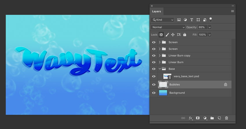Click the add layer style fx icon
This screenshot has height=129, width=246.
pos(191,118)
